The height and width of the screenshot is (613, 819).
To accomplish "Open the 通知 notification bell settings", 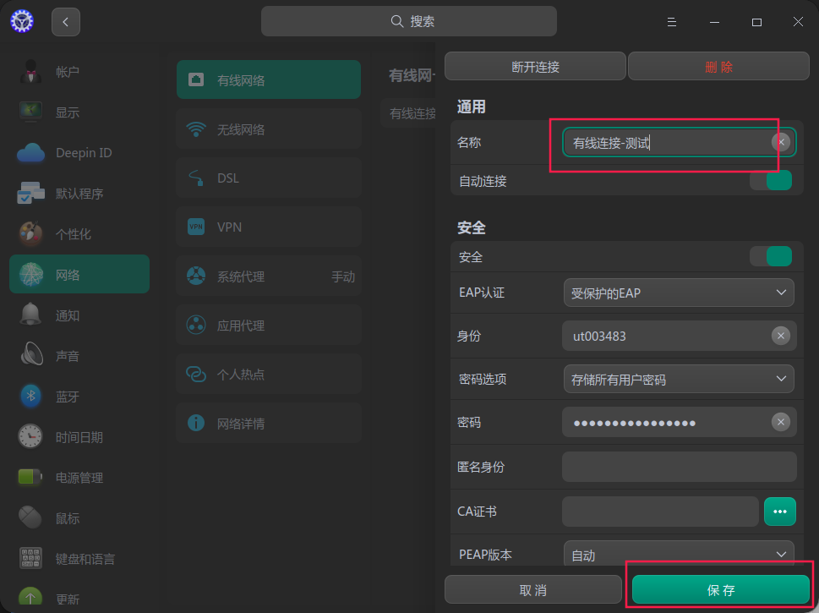I will tap(79, 315).
